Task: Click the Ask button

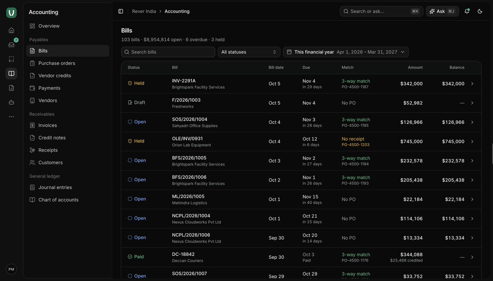Action: [x=442, y=11]
